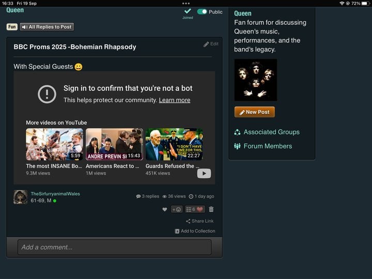Viewport: 372px width, 279px height.
Task: Click the Fun tag
Action: [12, 27]
